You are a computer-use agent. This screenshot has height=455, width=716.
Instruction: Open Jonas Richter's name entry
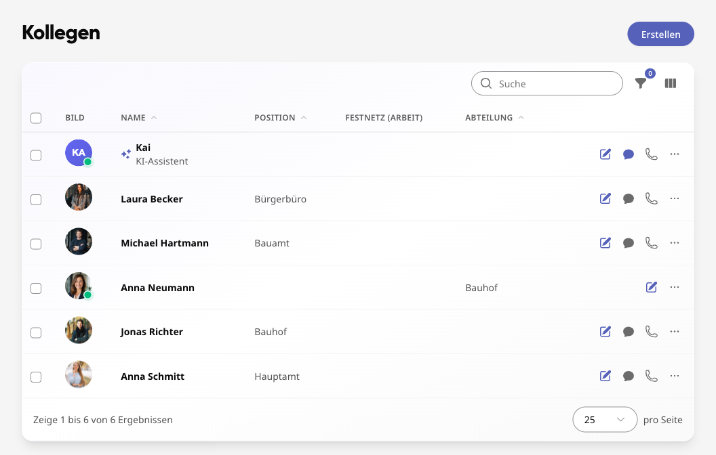tap(152, 332)
